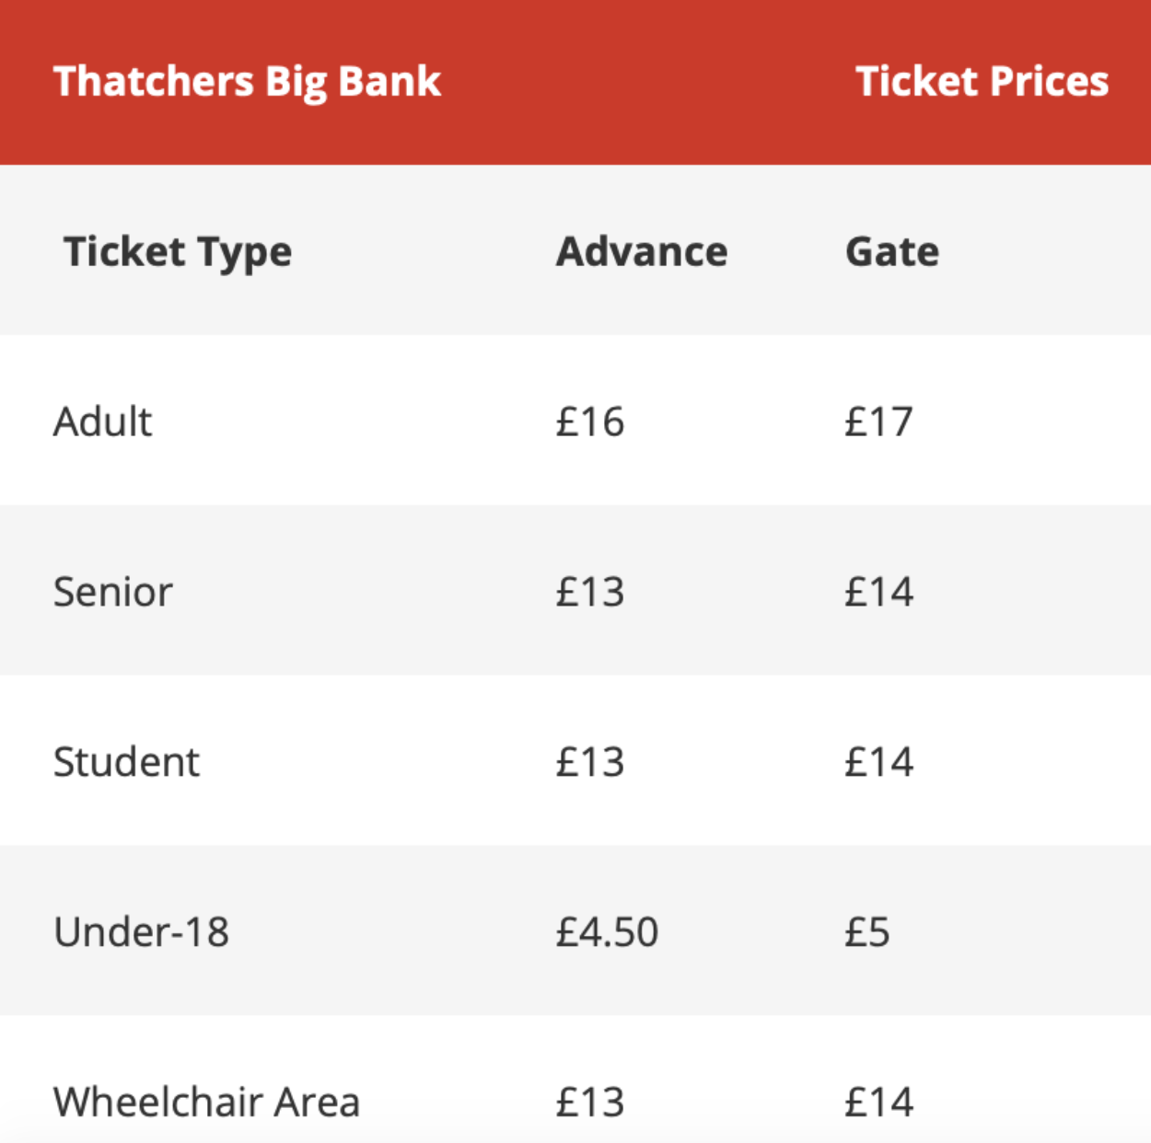
Task: Click the Wheelchair Area advance price £13
Action: click(x=590, y=1103)
